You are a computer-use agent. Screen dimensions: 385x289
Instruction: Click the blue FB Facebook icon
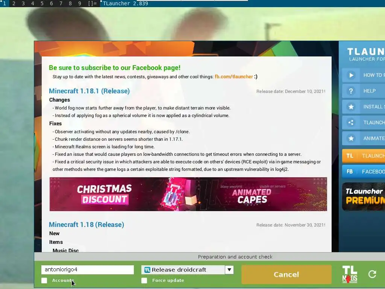[350, 172]
